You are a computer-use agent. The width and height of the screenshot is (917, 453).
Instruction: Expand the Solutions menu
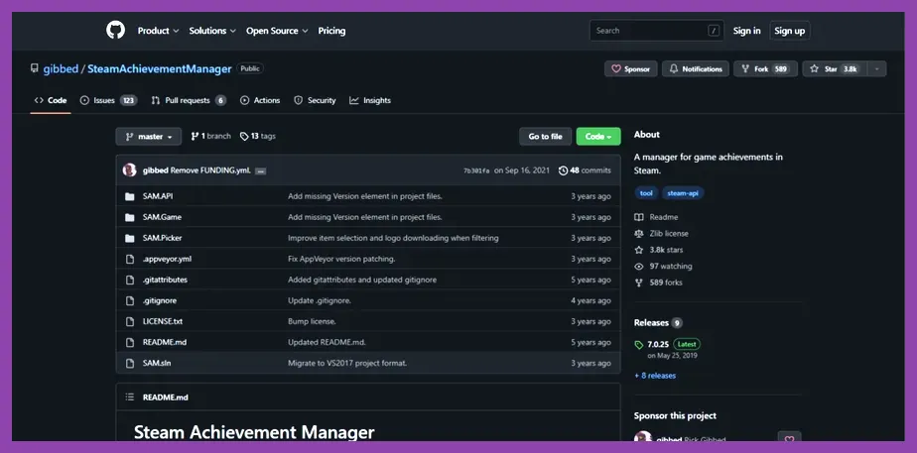(x=212, y=31)
